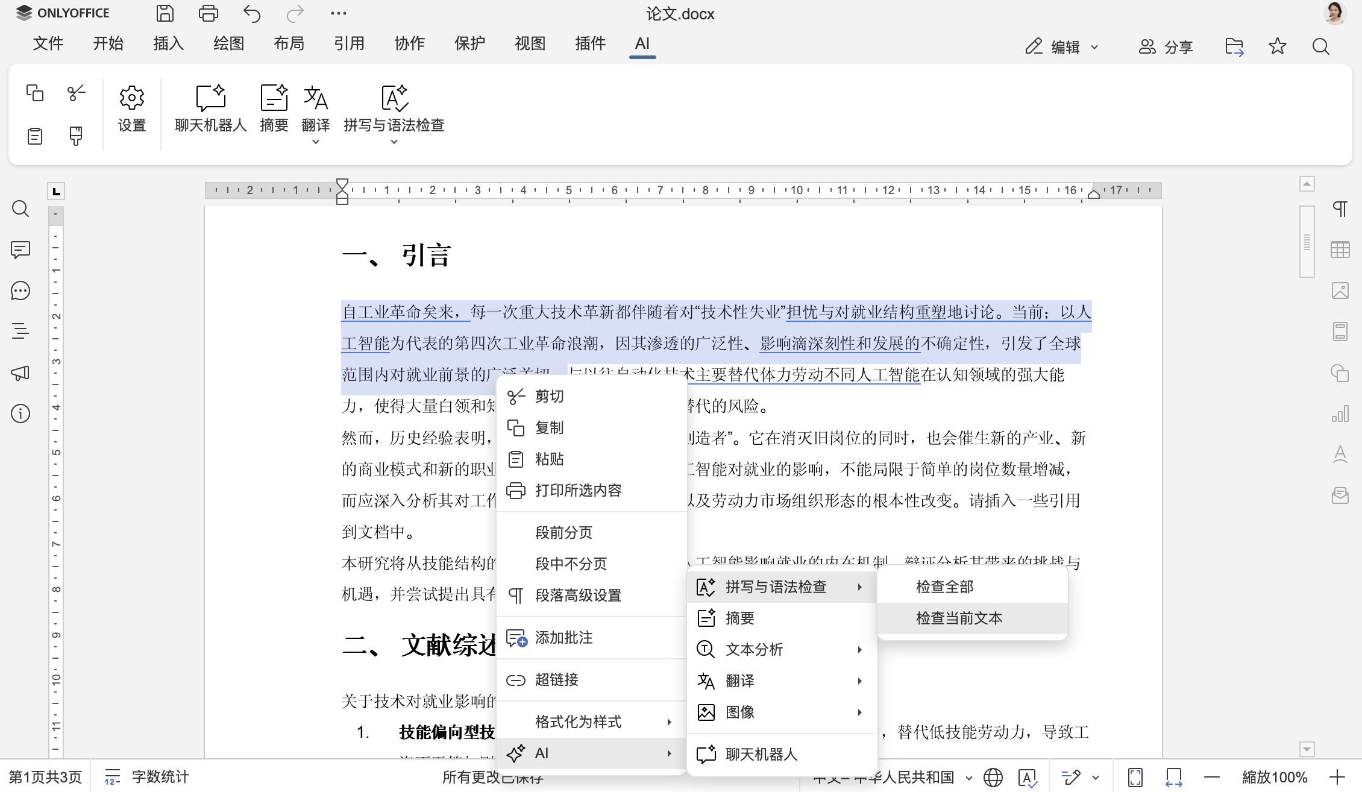The width and height of the screenshot is (1362, 792).
Task: Toggle spell checking in the status bar
Action: [x=1028, y=776]
